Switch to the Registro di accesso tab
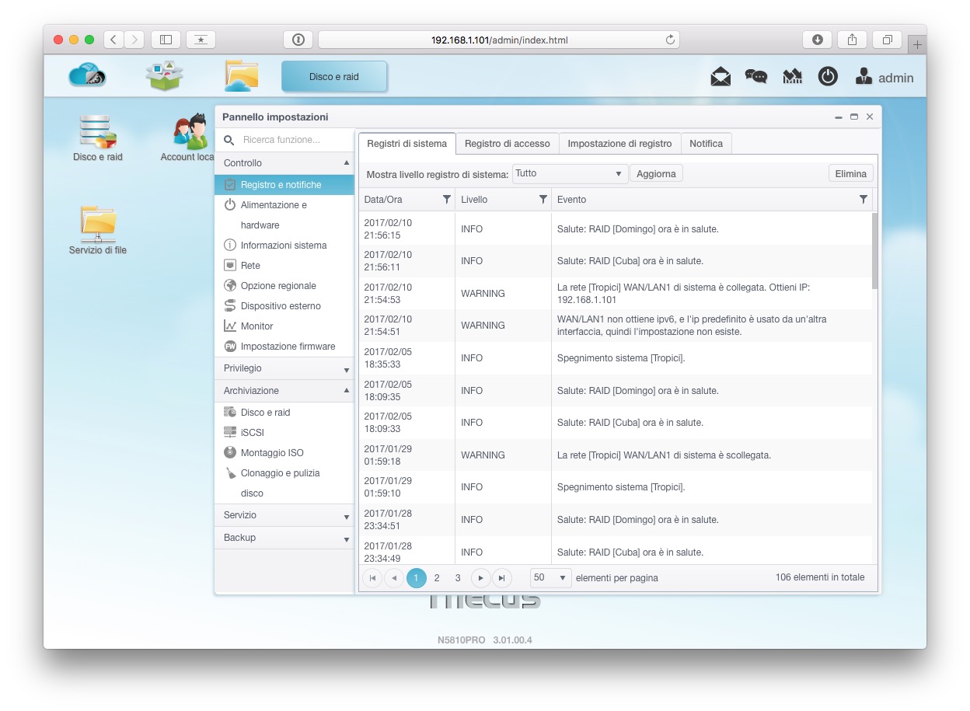Viewport: 970px width, 711px height. tap(507, 144)
